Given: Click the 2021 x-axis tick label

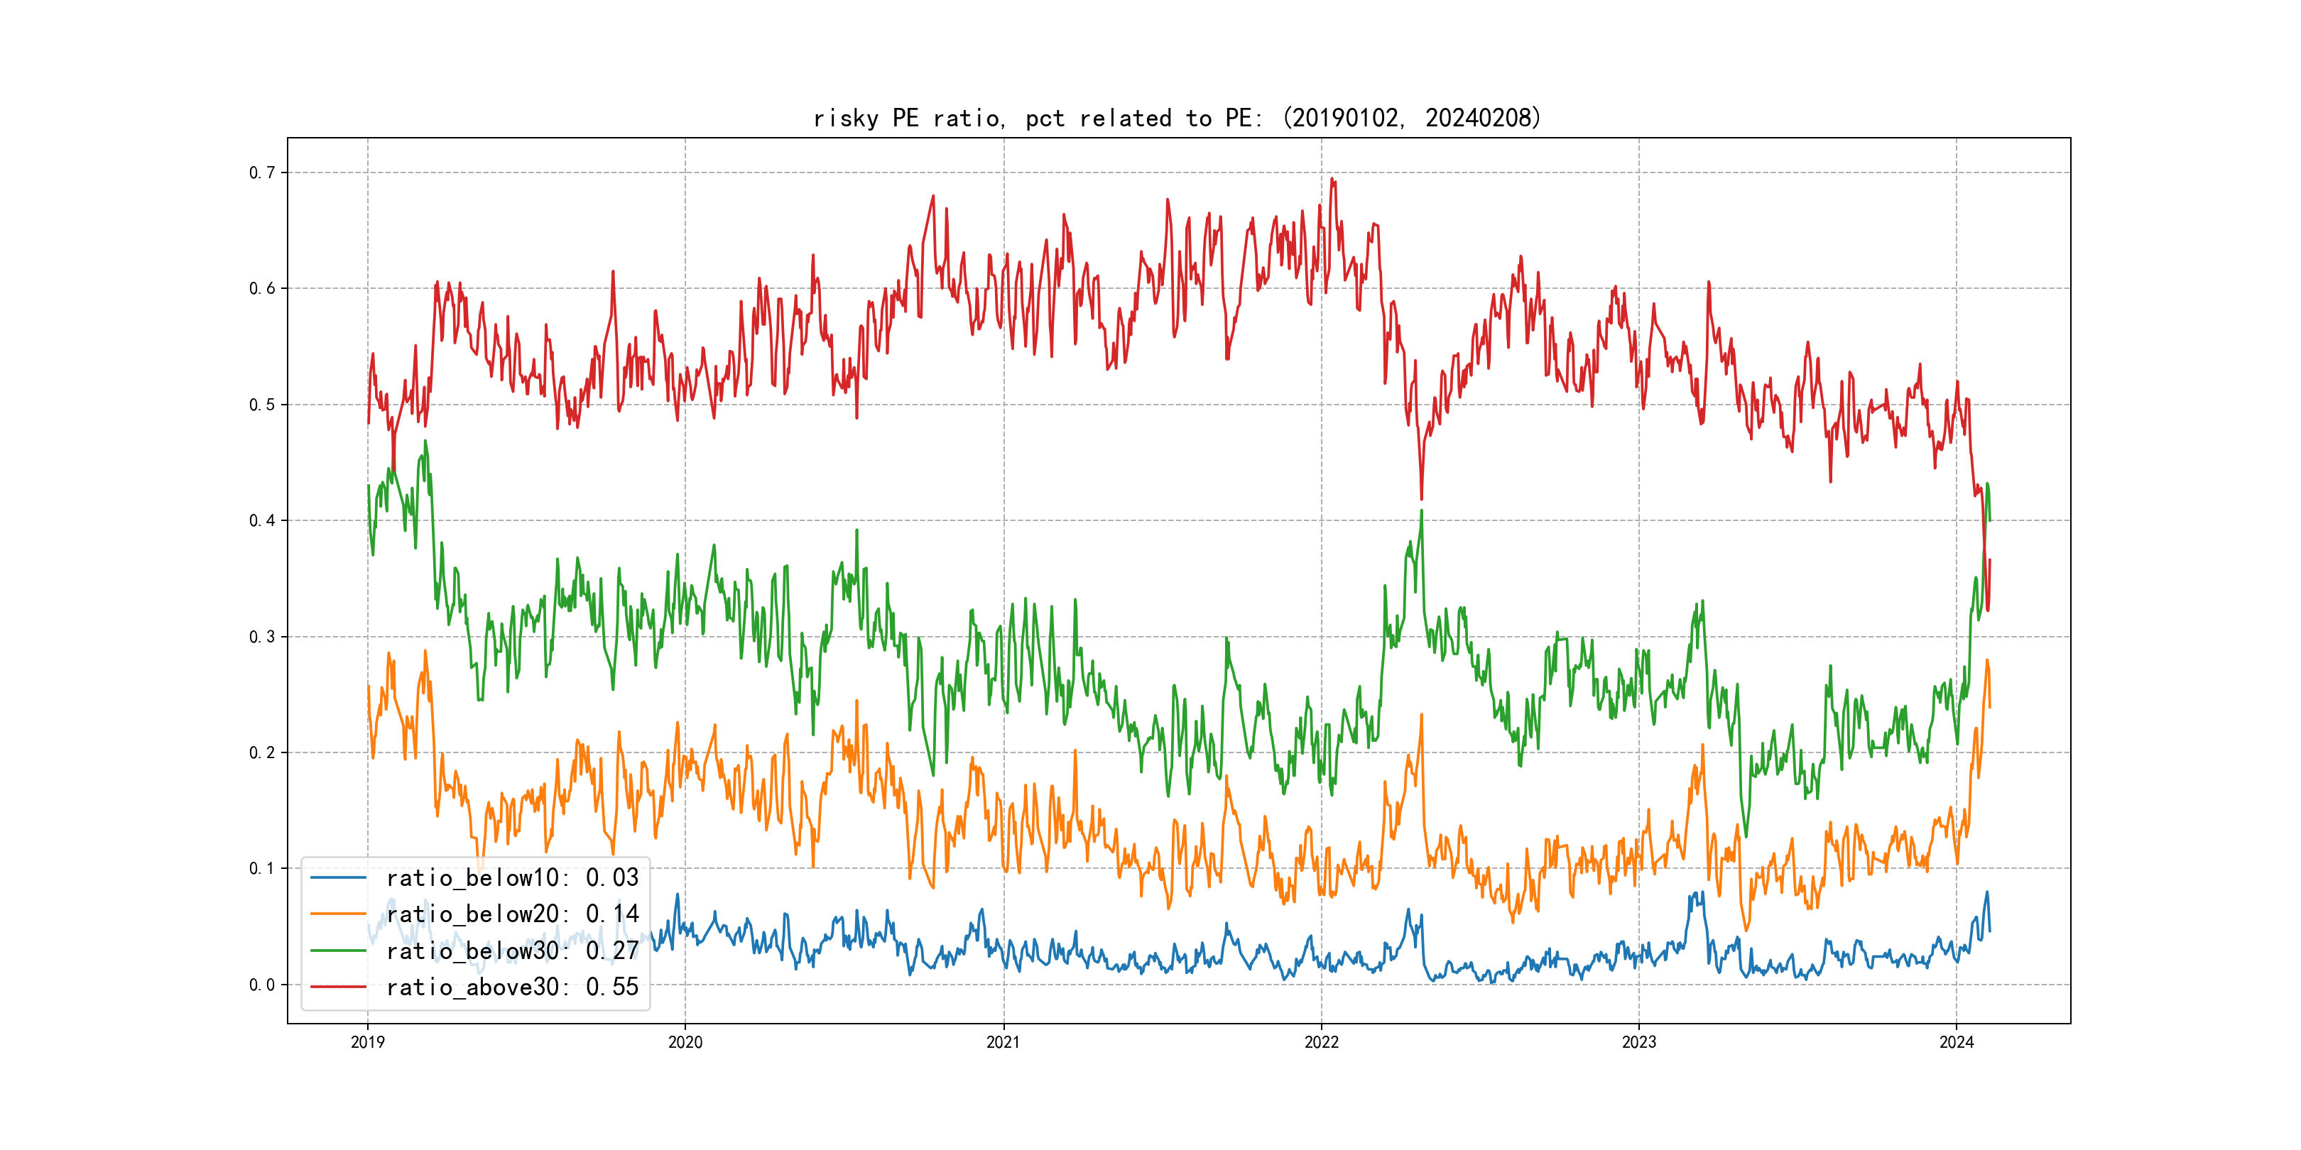Looking at the screenshot, I should [x=1003, y=1042].
